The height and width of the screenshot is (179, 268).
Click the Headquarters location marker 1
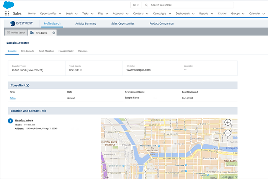coord(10,121)
